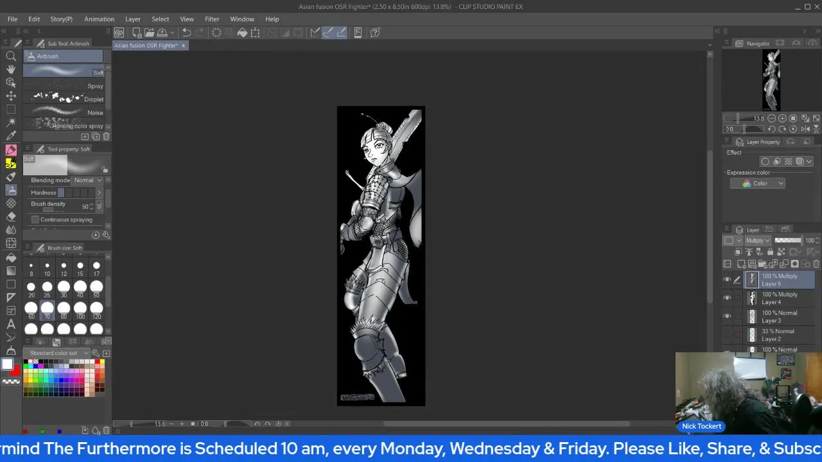Click the Fill bucket icon in command bar

242,33
